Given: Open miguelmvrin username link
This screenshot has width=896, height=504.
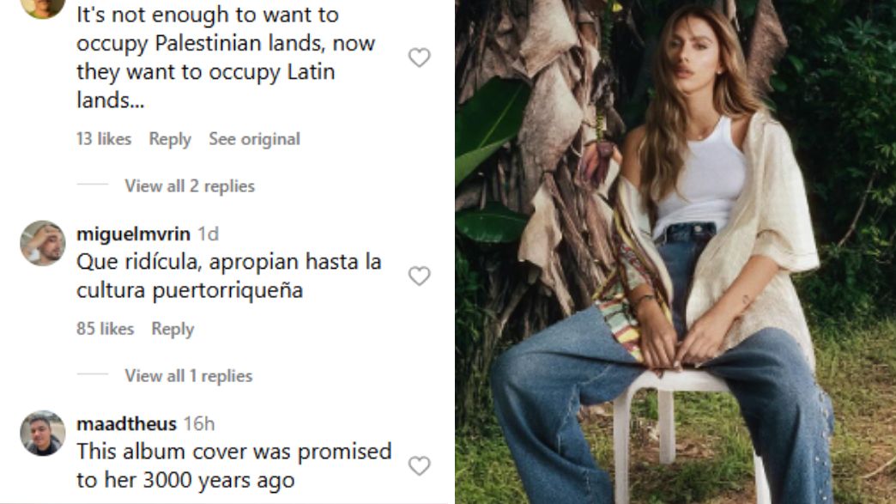Looking at the screenshot, I should [x=133, y=234].
